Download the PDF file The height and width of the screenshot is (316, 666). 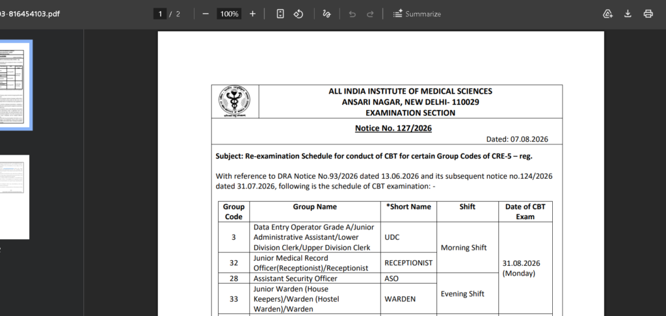point(628,14)
